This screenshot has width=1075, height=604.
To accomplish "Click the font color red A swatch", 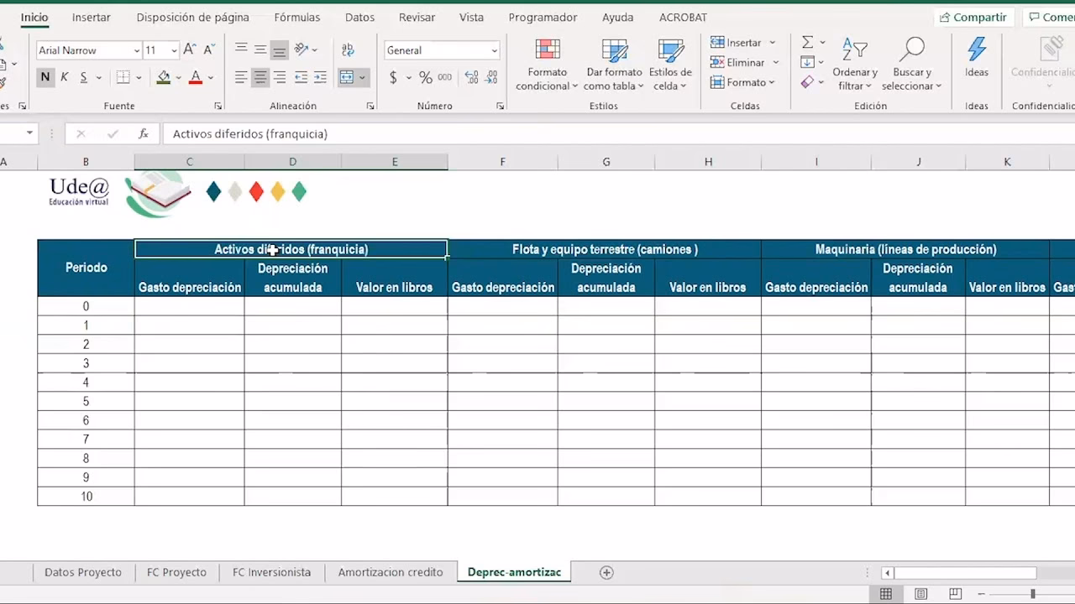I will [196, 78].
